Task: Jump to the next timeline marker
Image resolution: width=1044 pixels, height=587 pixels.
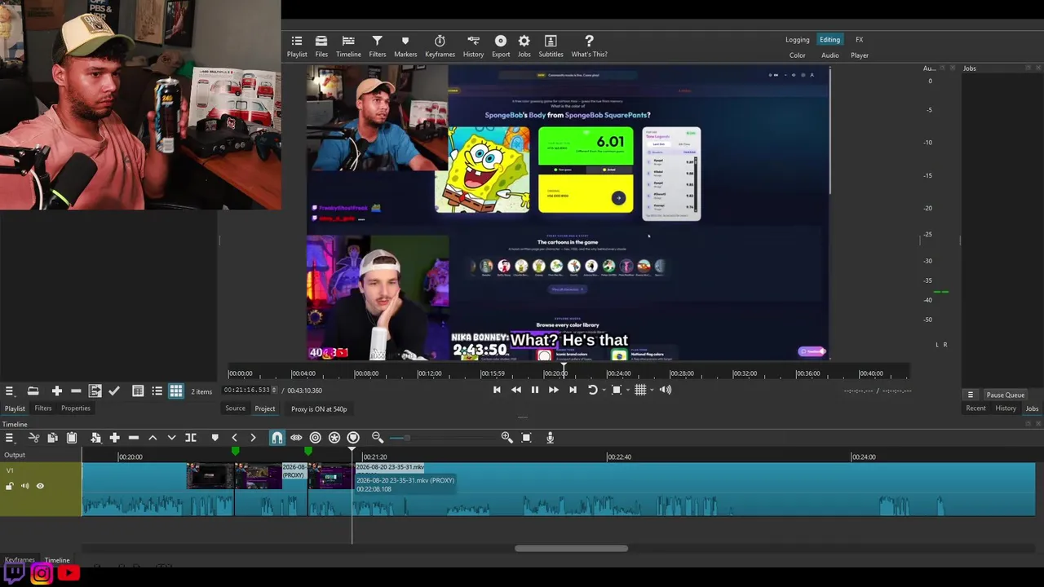Action: [x=253, y=438]
